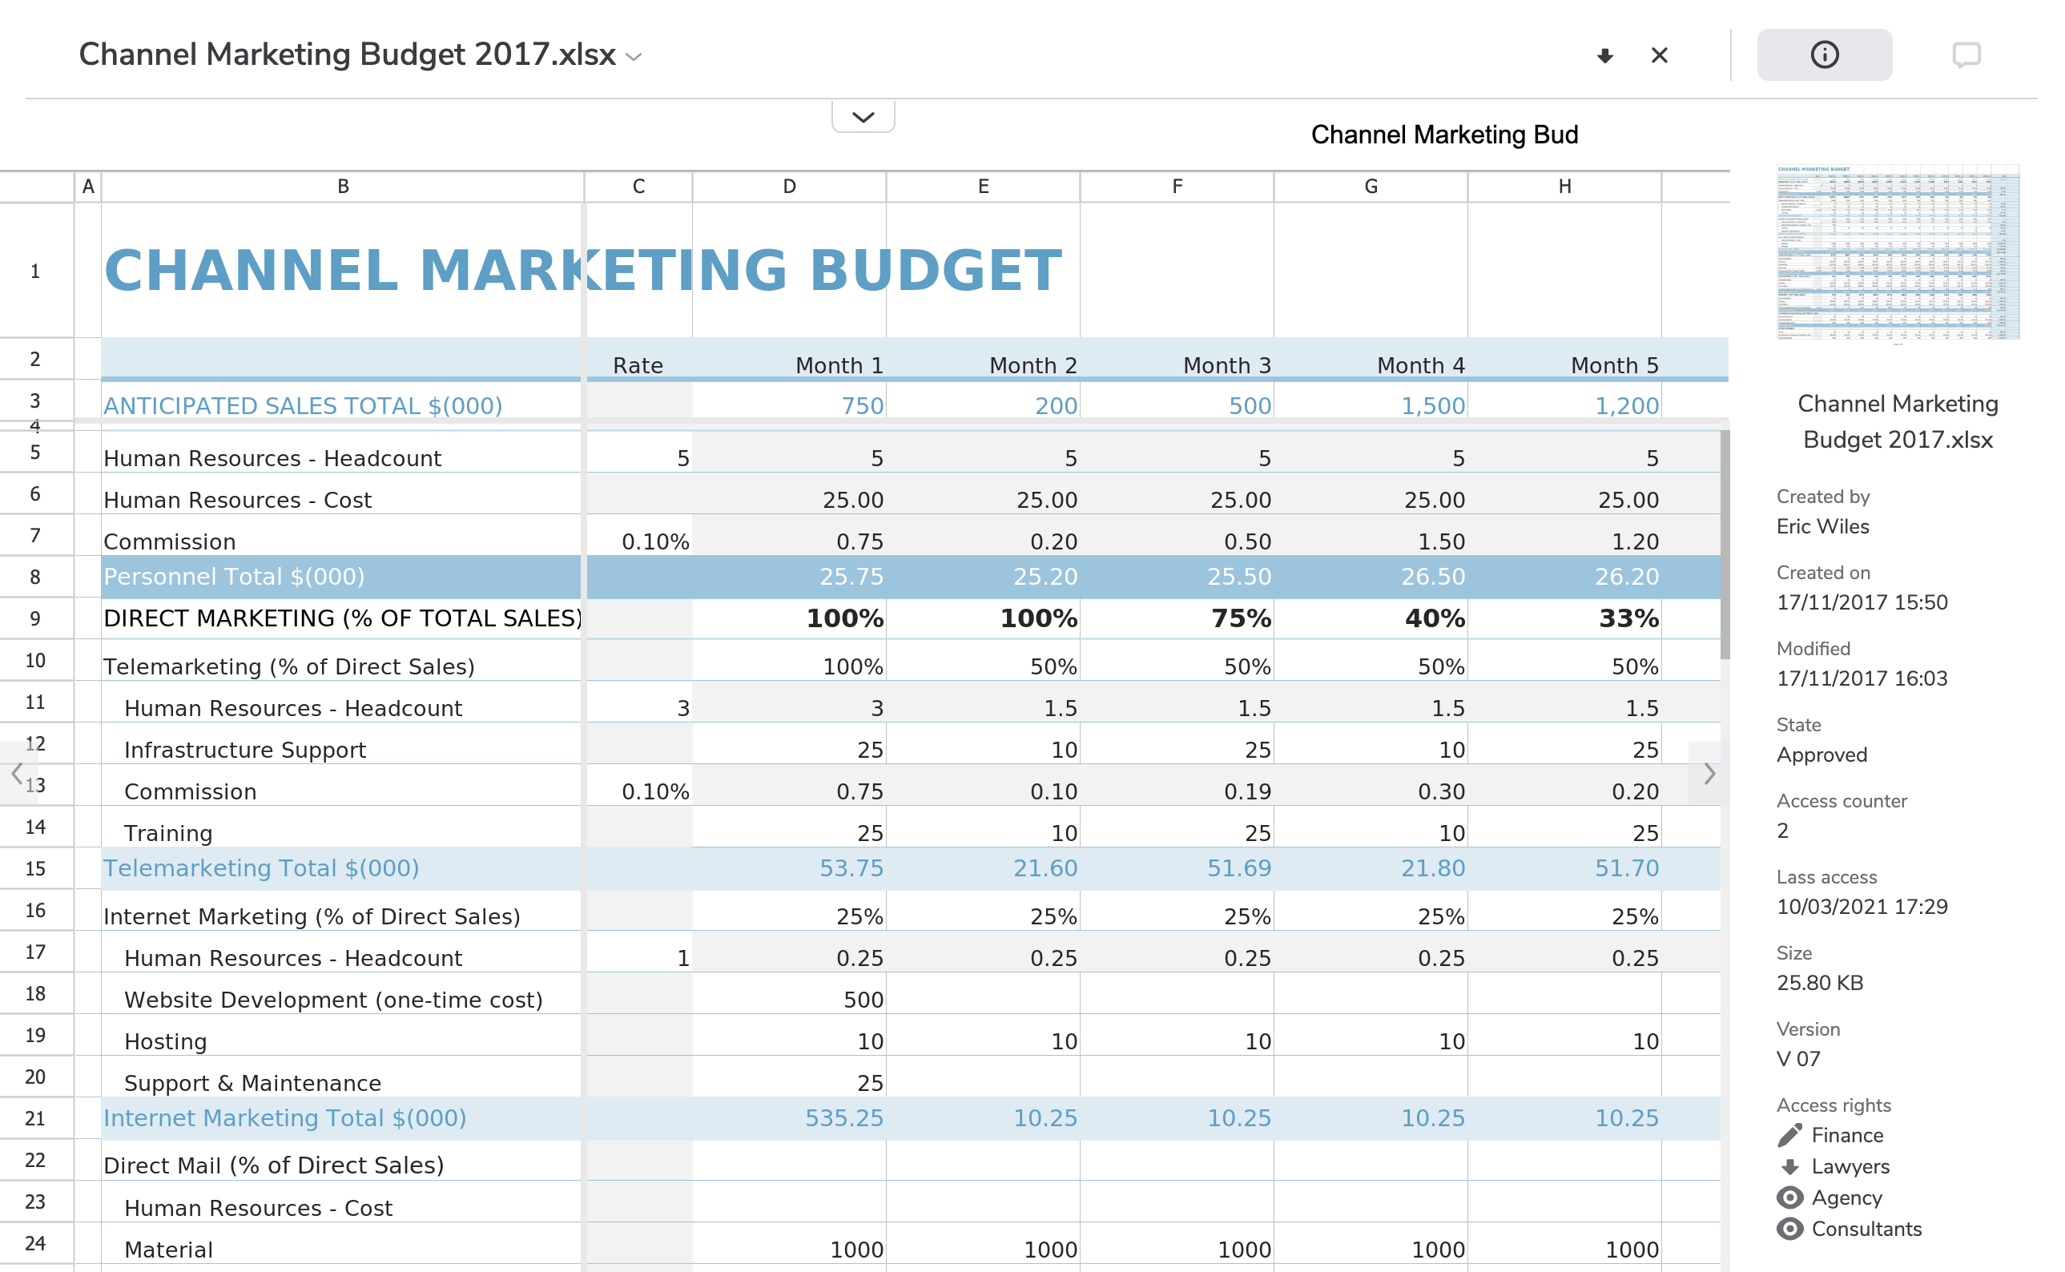Image resolution: width=2065 pixels, height=1272 pixels.
Task: Click the vertical scrollbar of the sheet
Action: 1725,545
